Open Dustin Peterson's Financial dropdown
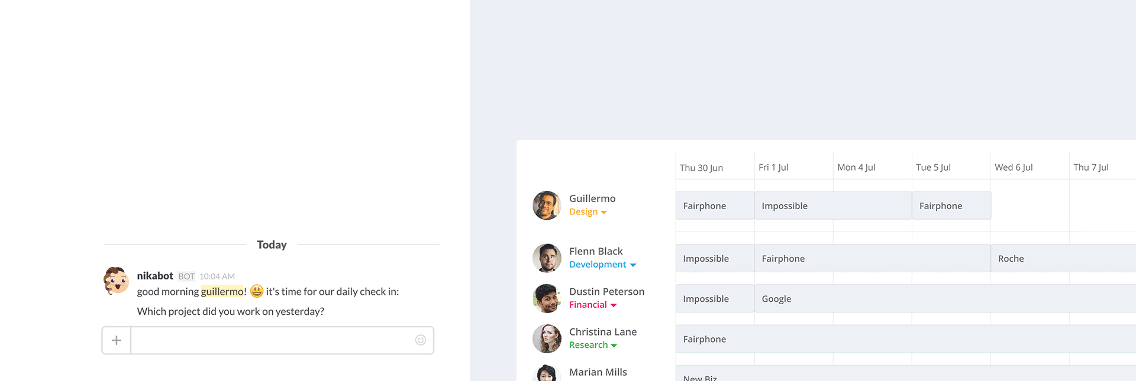 [593, 305]
